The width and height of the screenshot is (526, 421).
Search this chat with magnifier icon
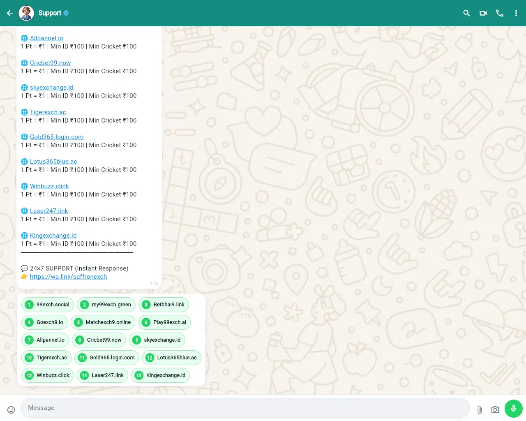[x=466, y=13]
